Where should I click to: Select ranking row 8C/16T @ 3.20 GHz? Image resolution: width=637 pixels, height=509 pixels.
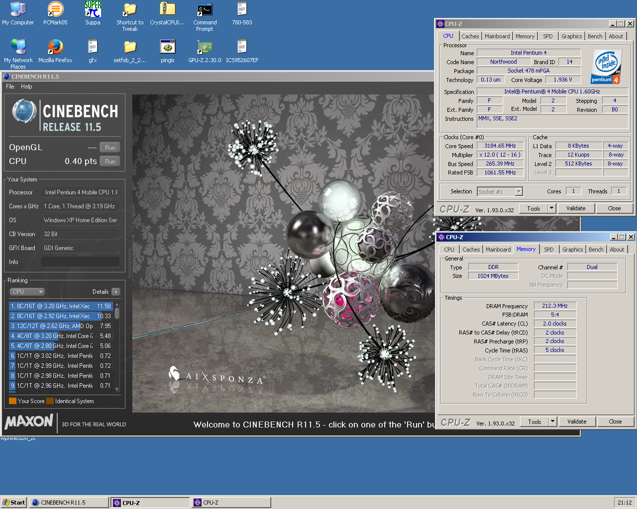[x=61, y=306]
